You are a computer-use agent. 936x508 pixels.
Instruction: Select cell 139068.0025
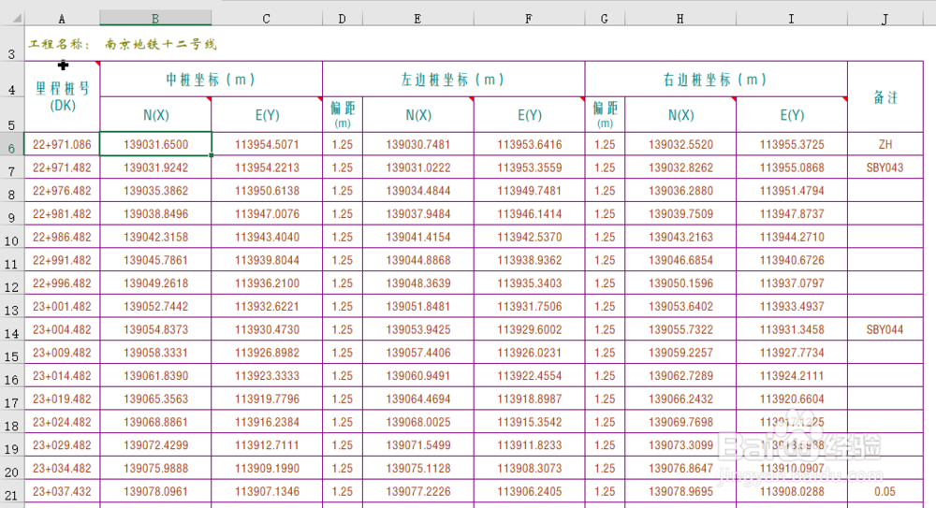[418, 422]
